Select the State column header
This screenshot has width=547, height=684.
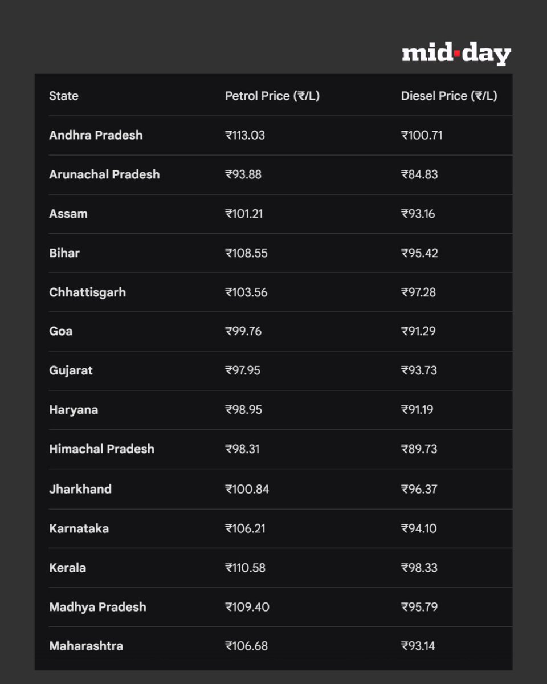[64, 96]
